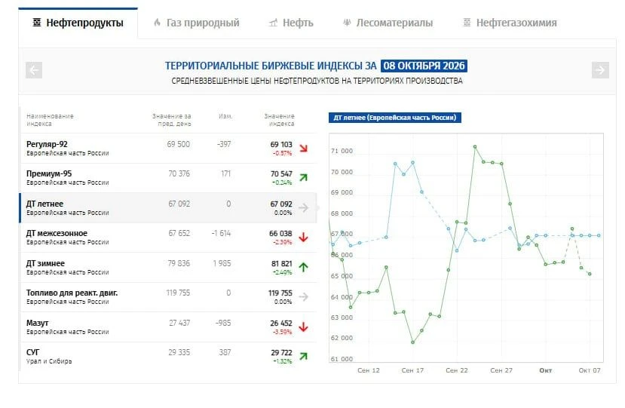The image size is (625, 408).
Task: Open the Нефтепродукты tab
Action: pyautogui.click(x=78, y=23)
